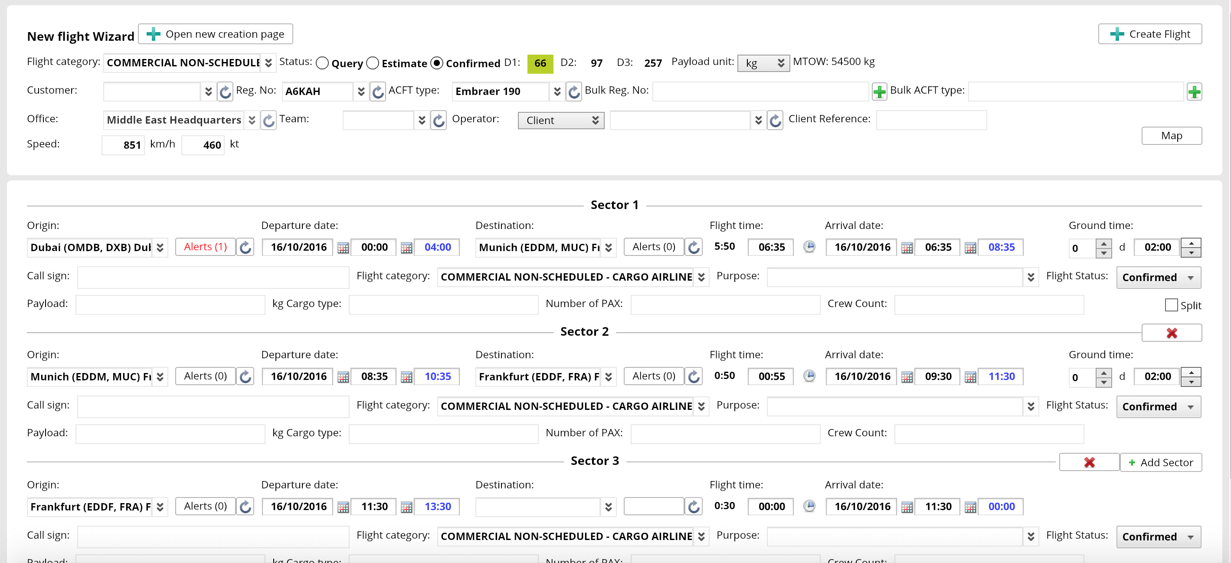
Task: Open the Alerts (1) warning for Dubai origin
Action: [205, 247]
